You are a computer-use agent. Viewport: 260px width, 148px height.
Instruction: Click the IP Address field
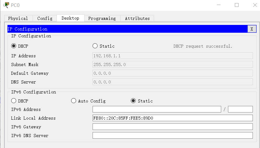pos(172,56)
